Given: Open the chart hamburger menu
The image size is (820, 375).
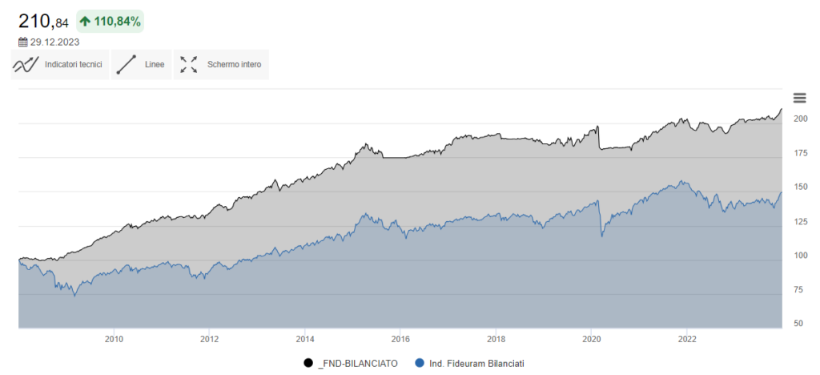Looking at the screenshot, I should (799, 98).
